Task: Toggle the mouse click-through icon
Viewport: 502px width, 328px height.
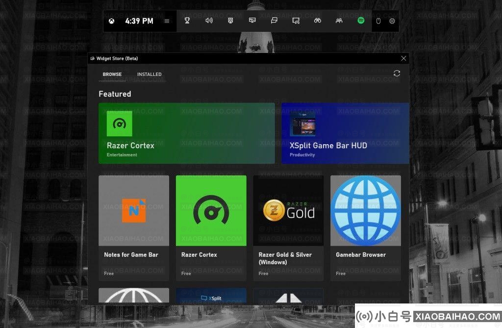Action: [x=378, y=21]
